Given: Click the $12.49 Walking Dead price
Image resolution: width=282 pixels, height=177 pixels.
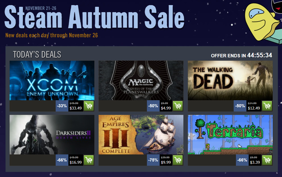Looking at the screenshot, I should [254, 108].
